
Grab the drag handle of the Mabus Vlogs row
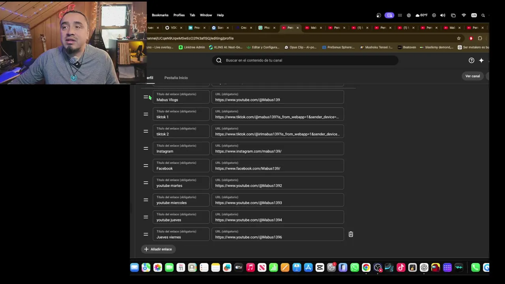[146, 97]
